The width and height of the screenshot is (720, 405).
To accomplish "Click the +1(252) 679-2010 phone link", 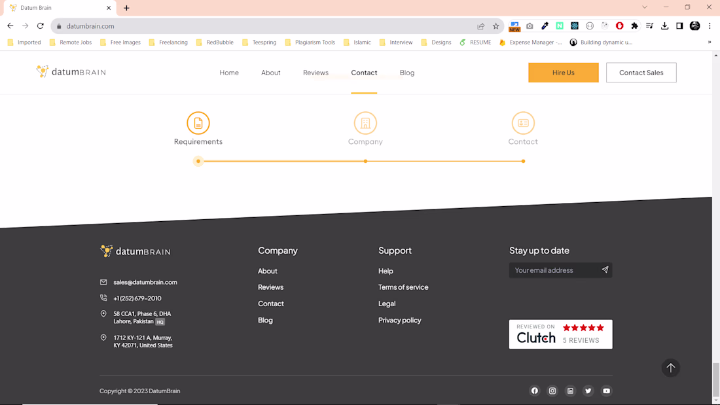I will (x=137, y=298).
